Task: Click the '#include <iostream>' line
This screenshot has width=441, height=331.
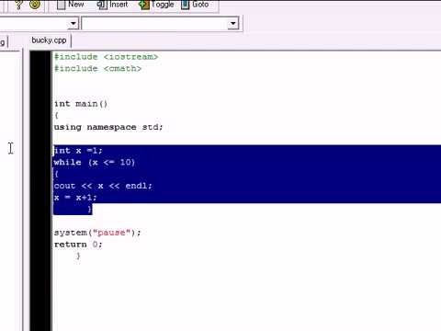Action: point(106,57)
